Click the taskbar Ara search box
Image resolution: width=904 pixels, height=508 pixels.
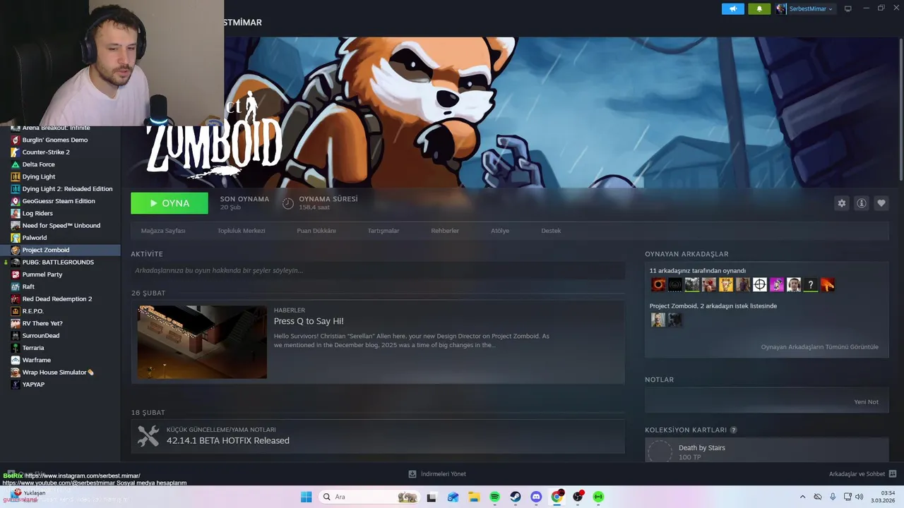[x=368, y=497]
